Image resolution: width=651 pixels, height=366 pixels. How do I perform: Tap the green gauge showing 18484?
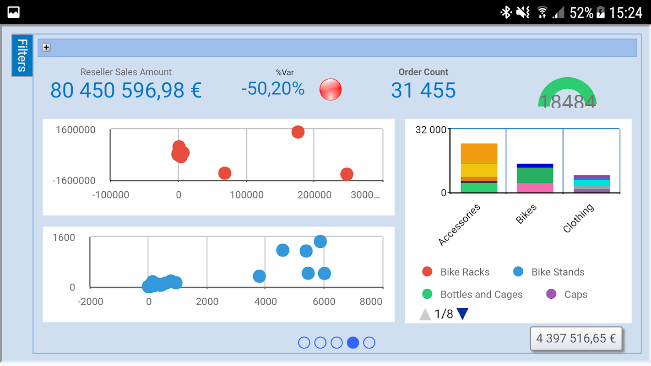click(568, 92)
